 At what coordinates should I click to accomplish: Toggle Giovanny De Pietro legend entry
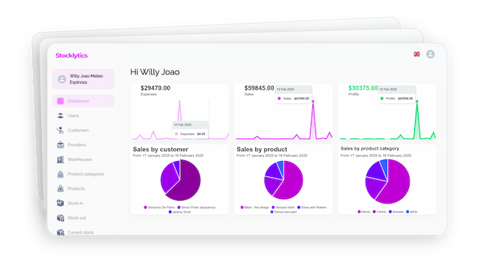[159, 207]
